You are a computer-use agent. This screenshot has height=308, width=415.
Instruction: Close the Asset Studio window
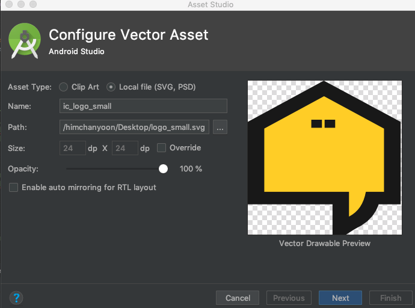click(x=9, y=4)
